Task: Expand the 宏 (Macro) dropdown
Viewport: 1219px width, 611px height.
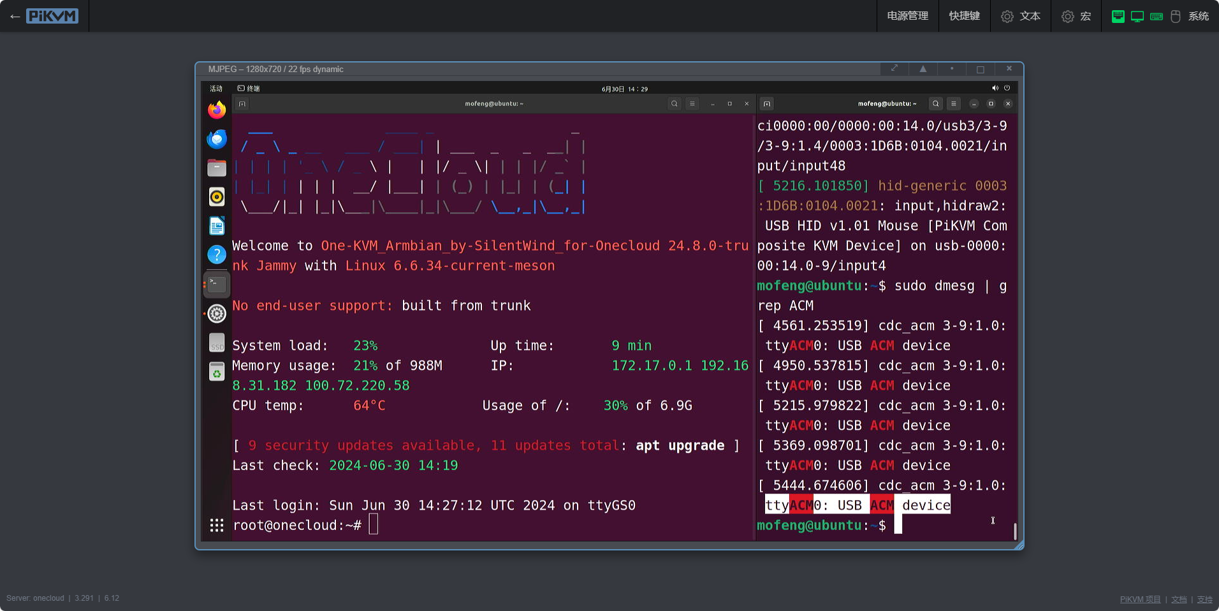Action: coord(1076,16)
